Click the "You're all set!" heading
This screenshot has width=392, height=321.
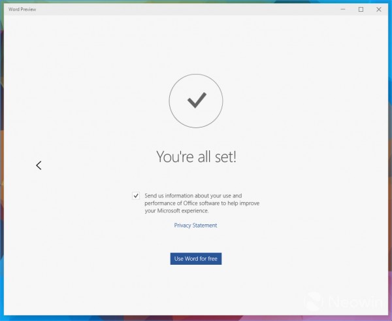195,156
